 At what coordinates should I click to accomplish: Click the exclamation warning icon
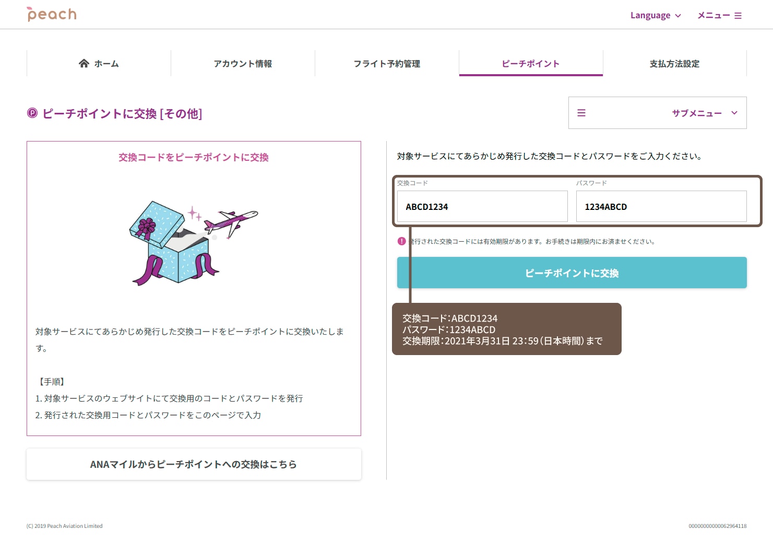tap(401, 241)
